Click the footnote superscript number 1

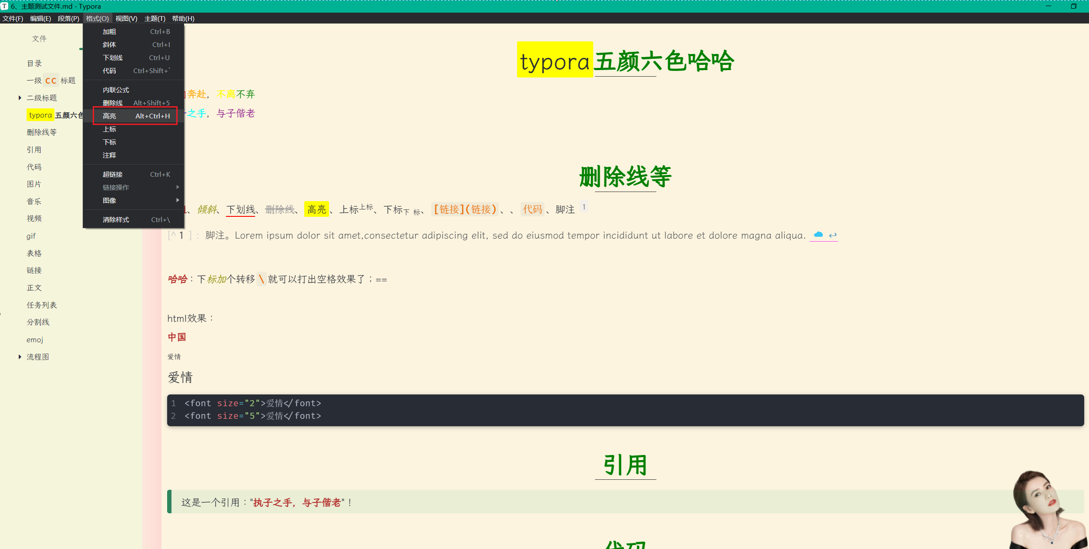584,207
